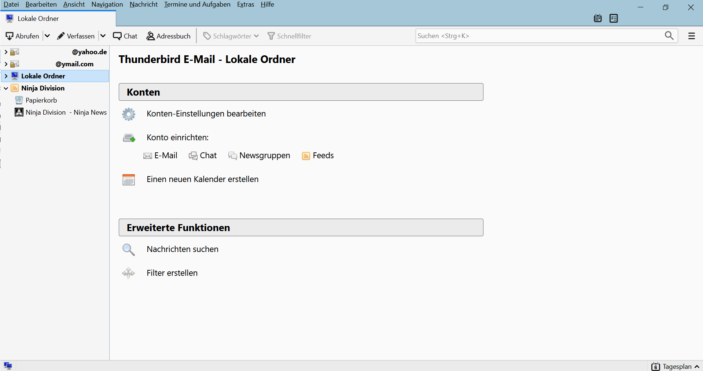Viewport: 703px width, 371px height.
Task: Select the Ninja Division account label
Action: pyautogui.click(x=43, y=88)
